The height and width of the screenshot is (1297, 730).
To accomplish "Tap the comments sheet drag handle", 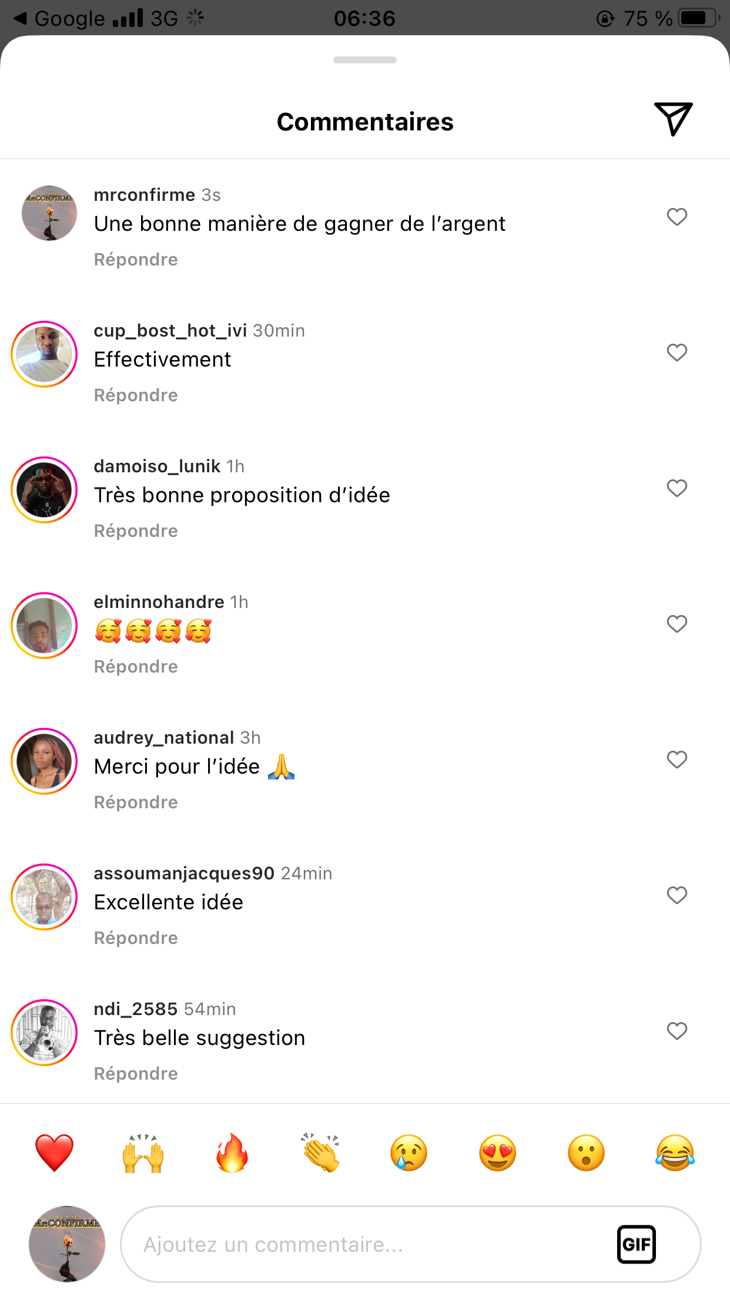I will [365, 60].
